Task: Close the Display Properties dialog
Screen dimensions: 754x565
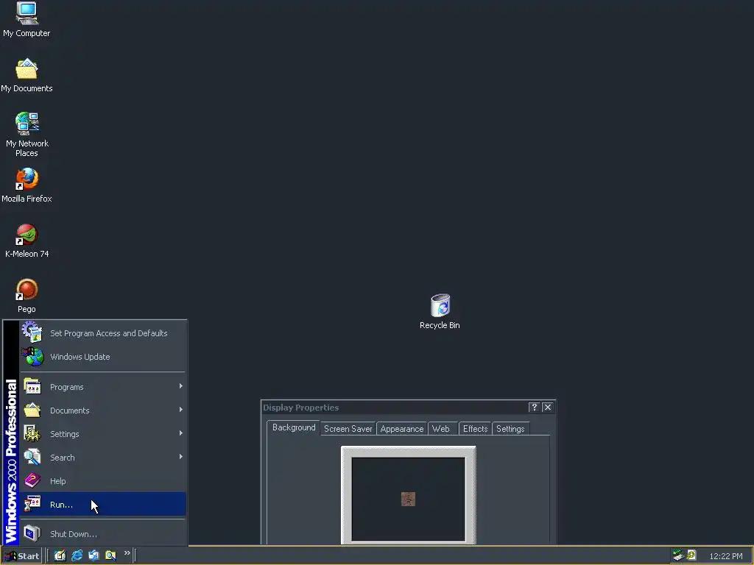Action: (x=548, y=408)
